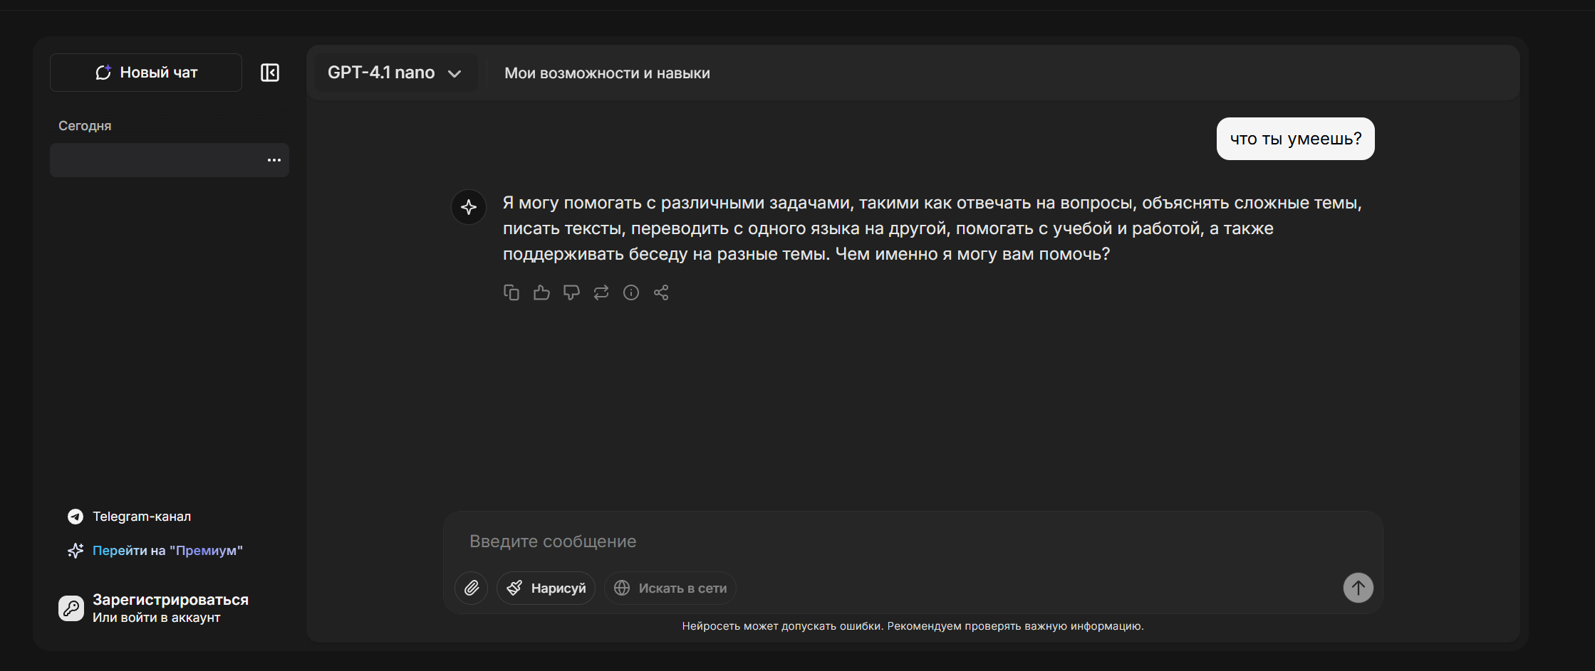The width and height of the screenshot is (1595, 671).
Task: Open the response info icon
Action: [631, 292]
